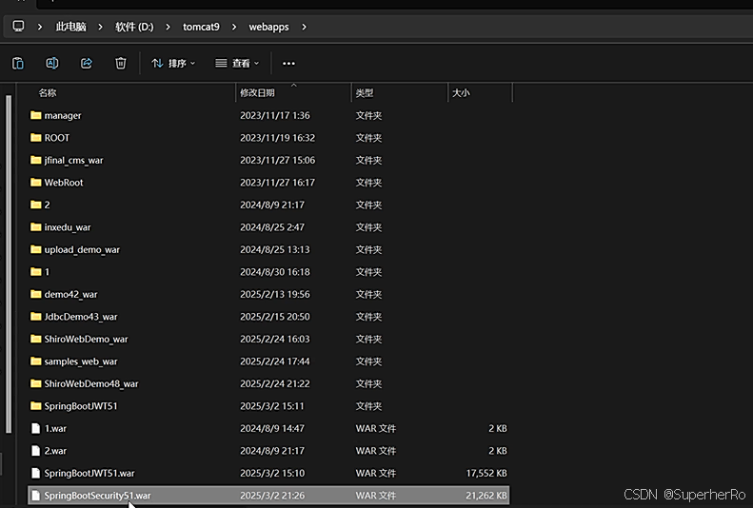Navigate to 软件 (D:) in breadcrumb
The width and height of the screenshot is (753, 508).
[134, 27]
